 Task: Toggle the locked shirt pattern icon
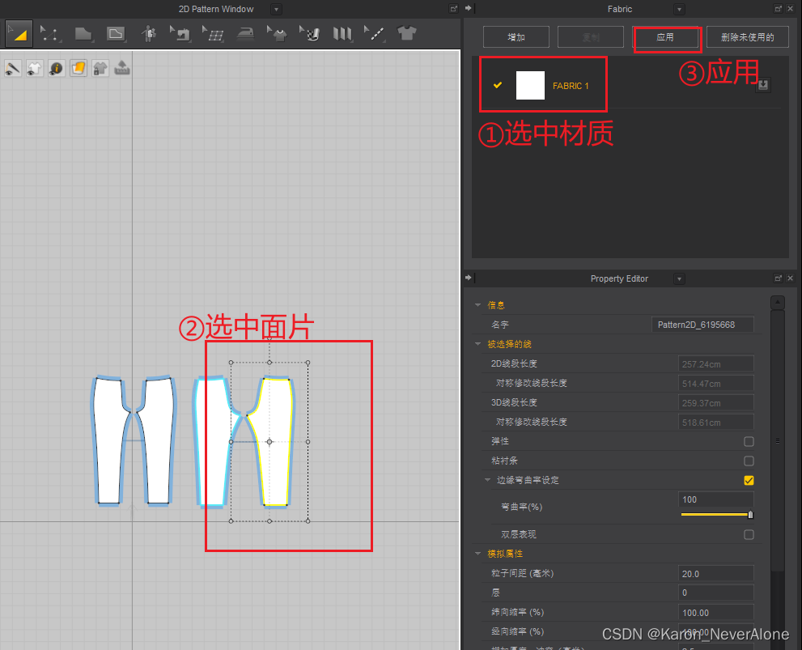pyautogui.click(x=100, y=68)
